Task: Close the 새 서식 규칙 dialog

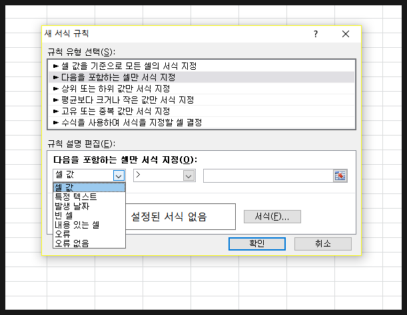Action: 346,34
